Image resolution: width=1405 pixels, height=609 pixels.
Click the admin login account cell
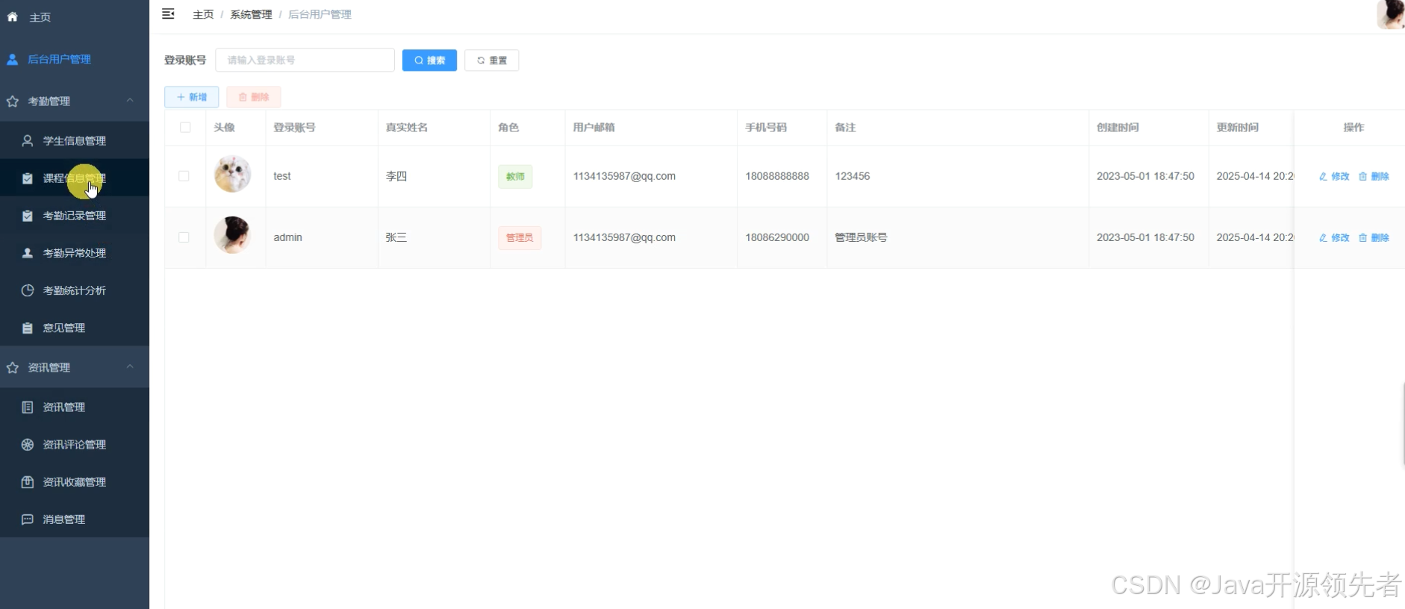[x=287, y=237]
